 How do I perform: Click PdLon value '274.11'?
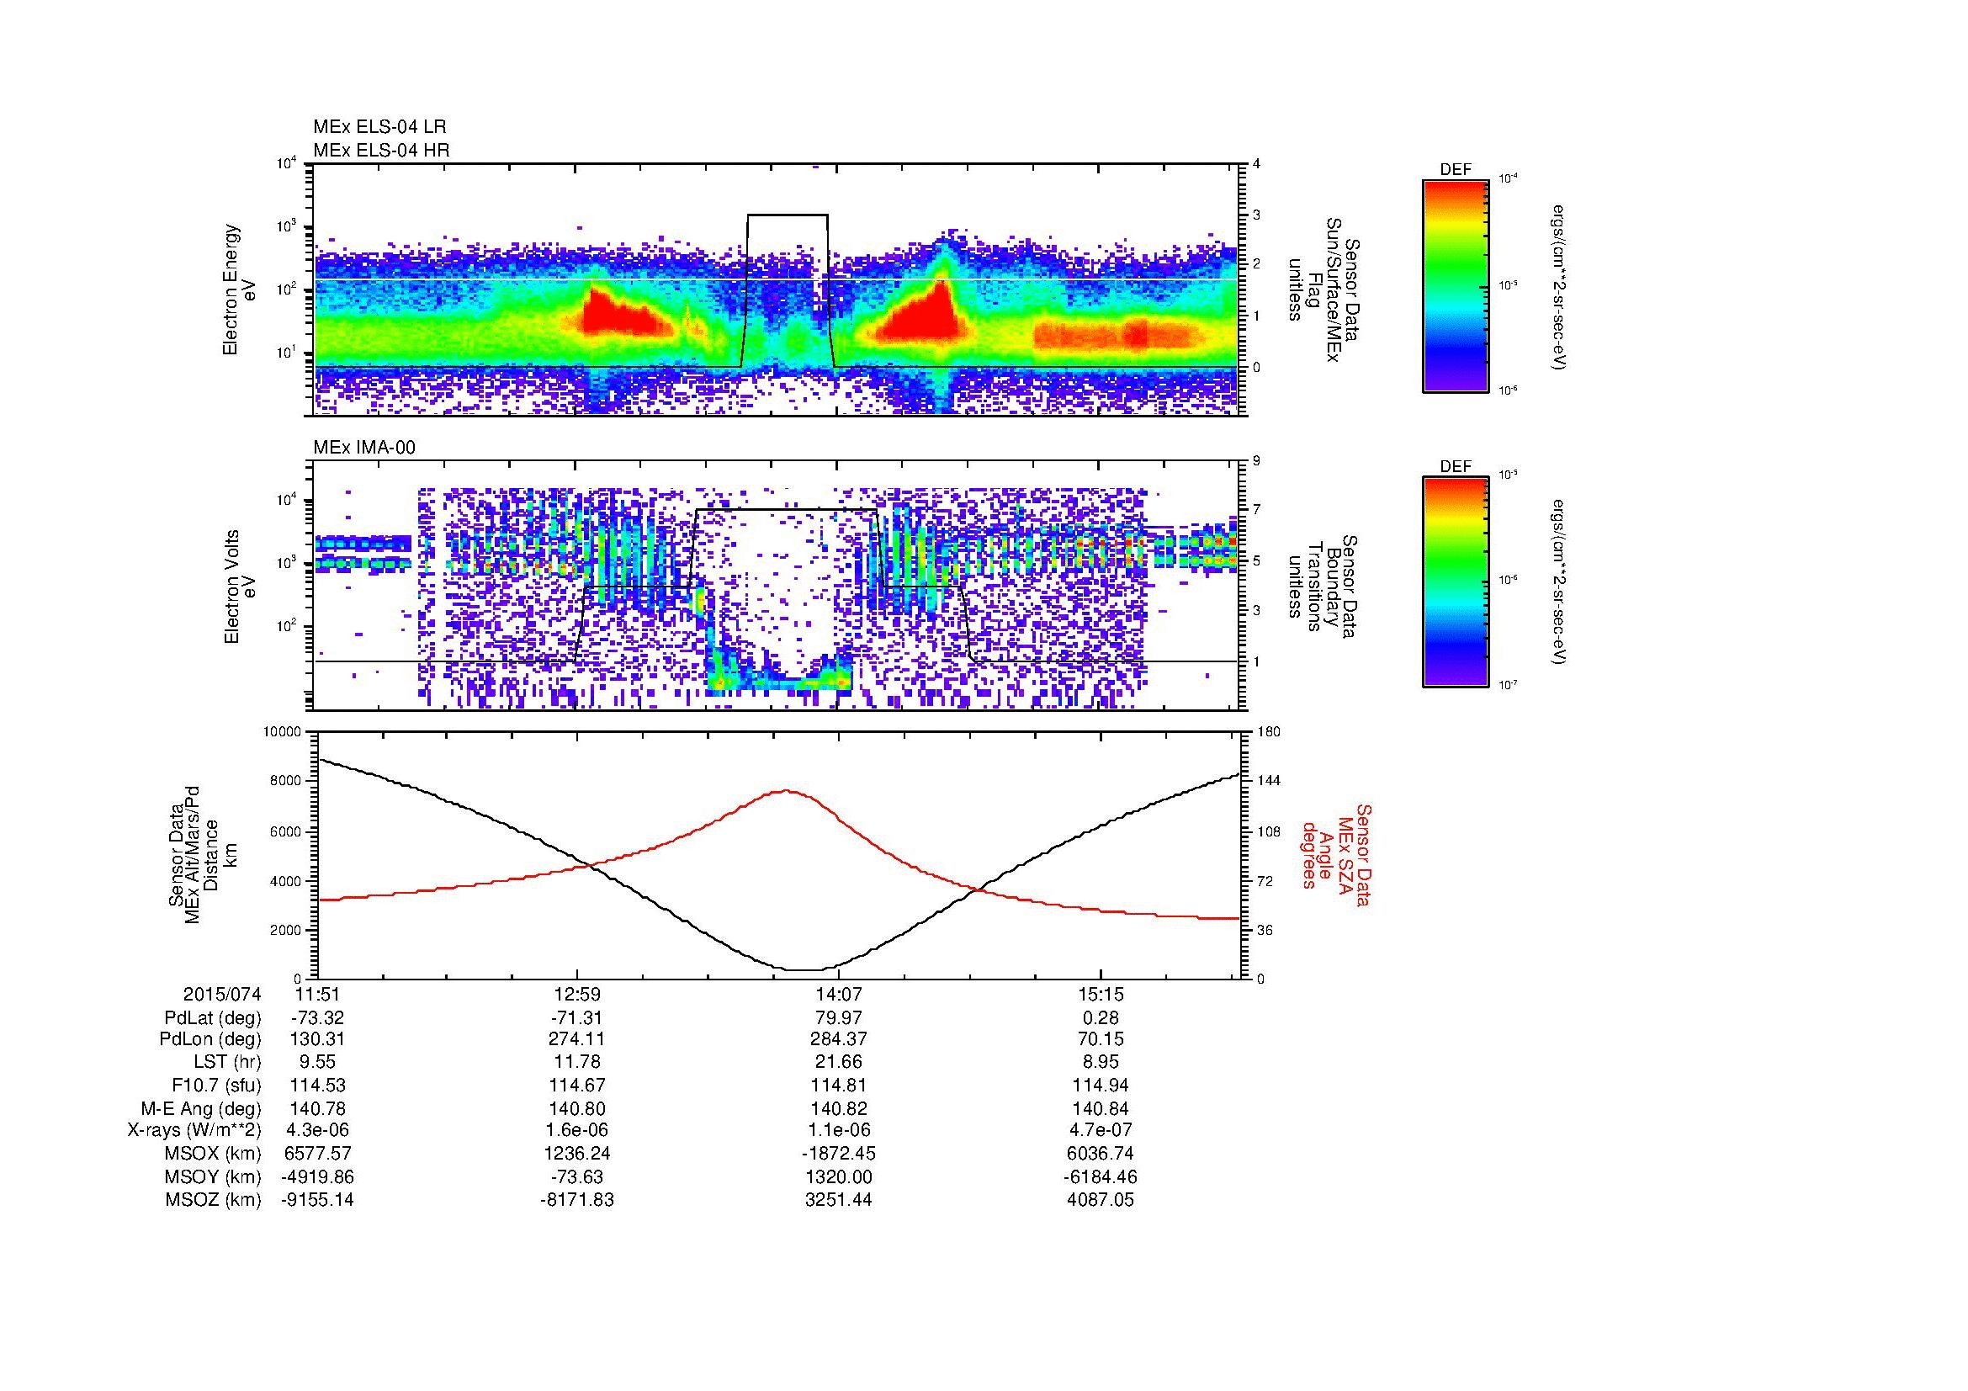[577, 1039]
